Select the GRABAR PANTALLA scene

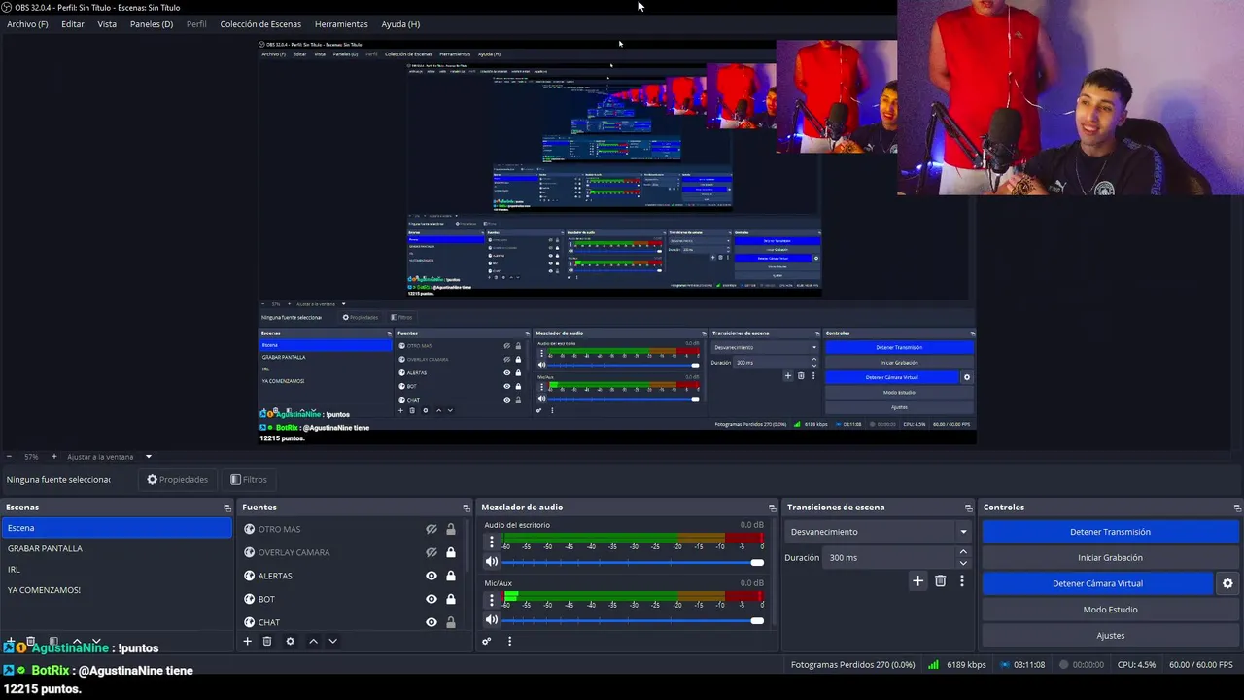(117, 548)
